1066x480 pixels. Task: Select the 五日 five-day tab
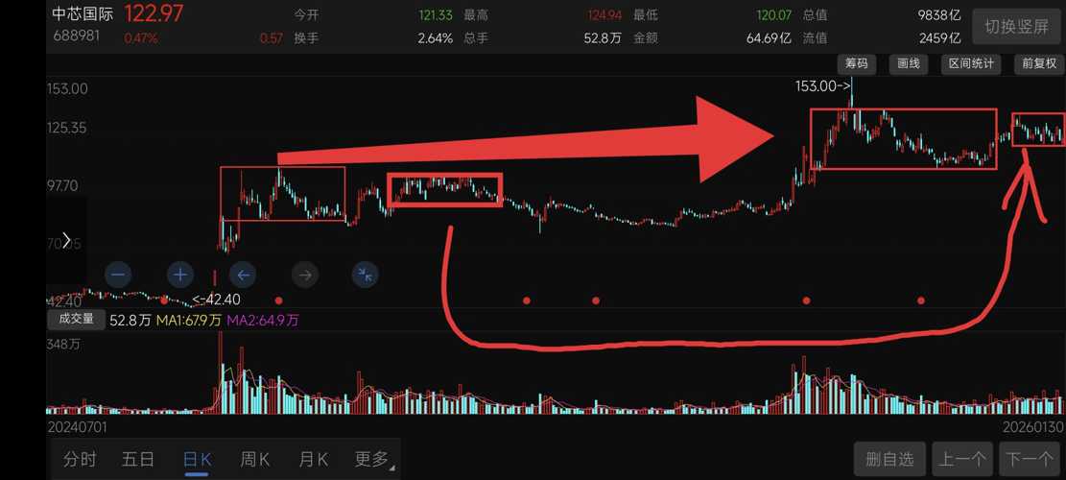[138, 459]
